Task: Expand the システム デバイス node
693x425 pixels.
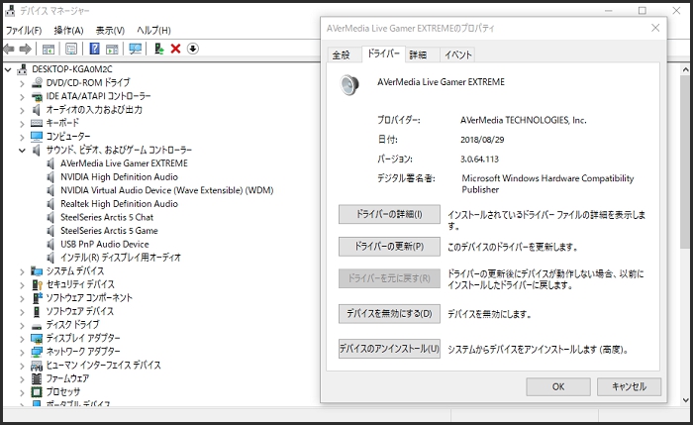Action: coord(22,271)
